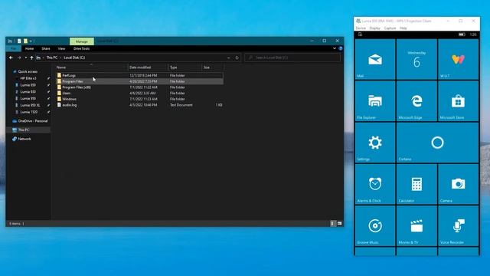Open Quick Access Toolbar customize dropdown

[x=31, y=41]
